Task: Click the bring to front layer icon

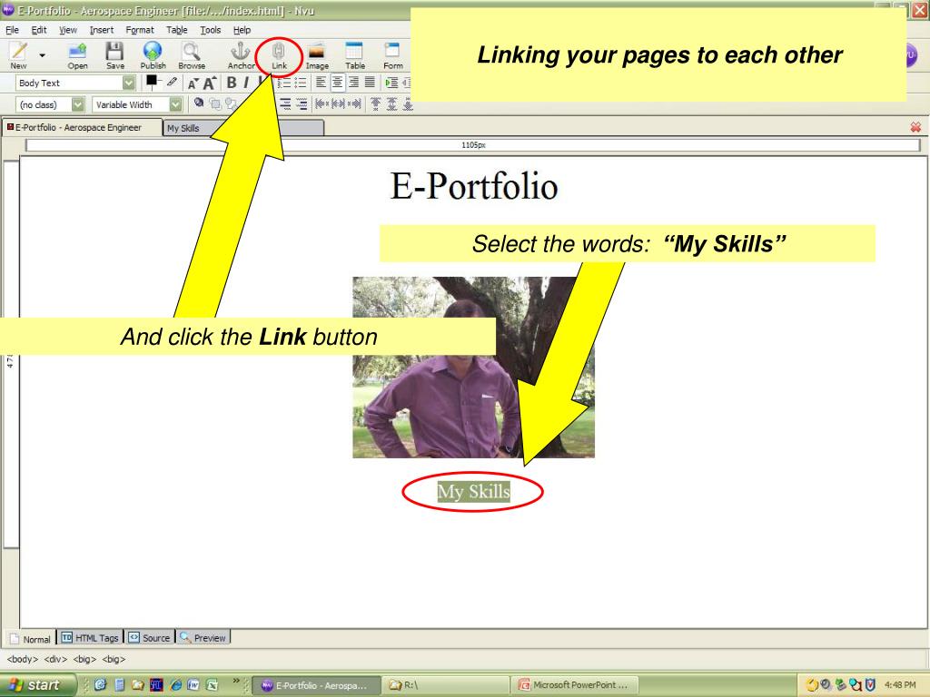Action: click(x=215, y=104)
